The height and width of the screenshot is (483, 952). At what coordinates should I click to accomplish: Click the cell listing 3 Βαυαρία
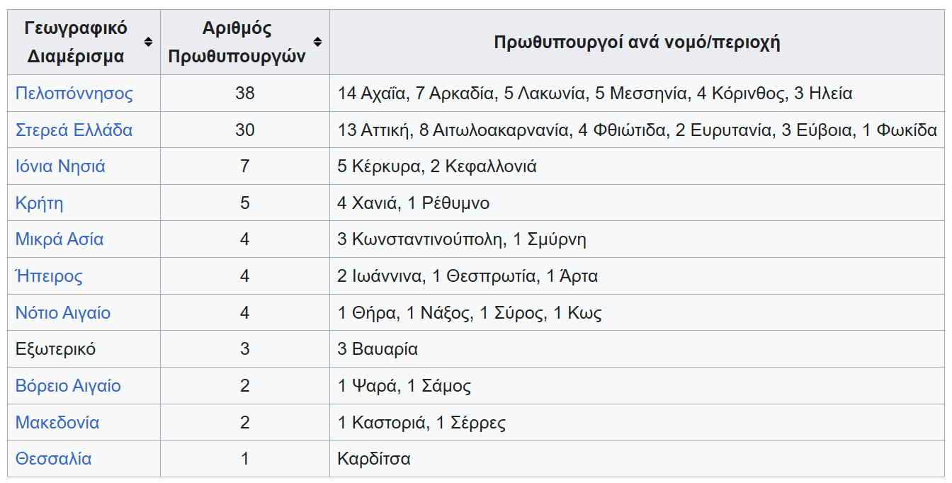[x=378, y=349]
